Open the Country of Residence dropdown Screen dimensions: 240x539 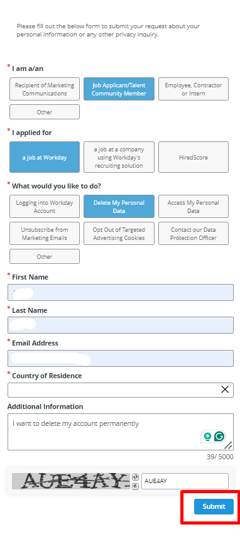tap(114, 390)
